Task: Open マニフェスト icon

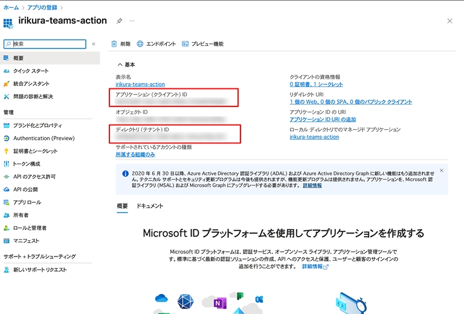Action: coord(6,241)
